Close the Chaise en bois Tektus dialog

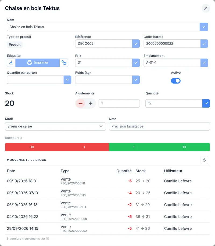point(206,8)
